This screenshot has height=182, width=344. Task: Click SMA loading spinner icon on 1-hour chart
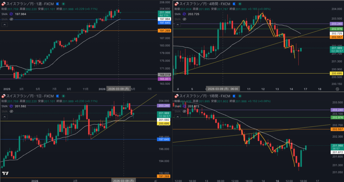click(184, 106)
